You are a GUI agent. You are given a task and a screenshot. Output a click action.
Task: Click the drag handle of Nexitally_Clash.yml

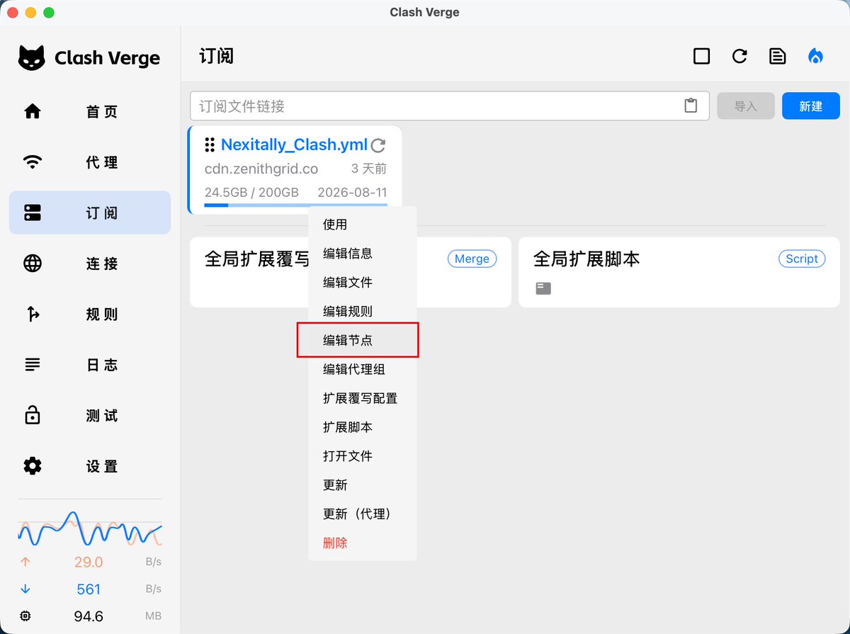click(x=210, y=145)
